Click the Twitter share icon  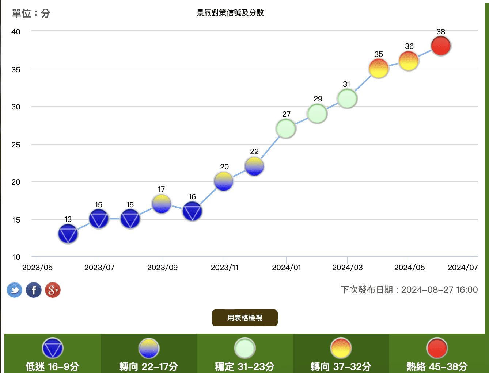pyautogui.click(x=15, y=290)
